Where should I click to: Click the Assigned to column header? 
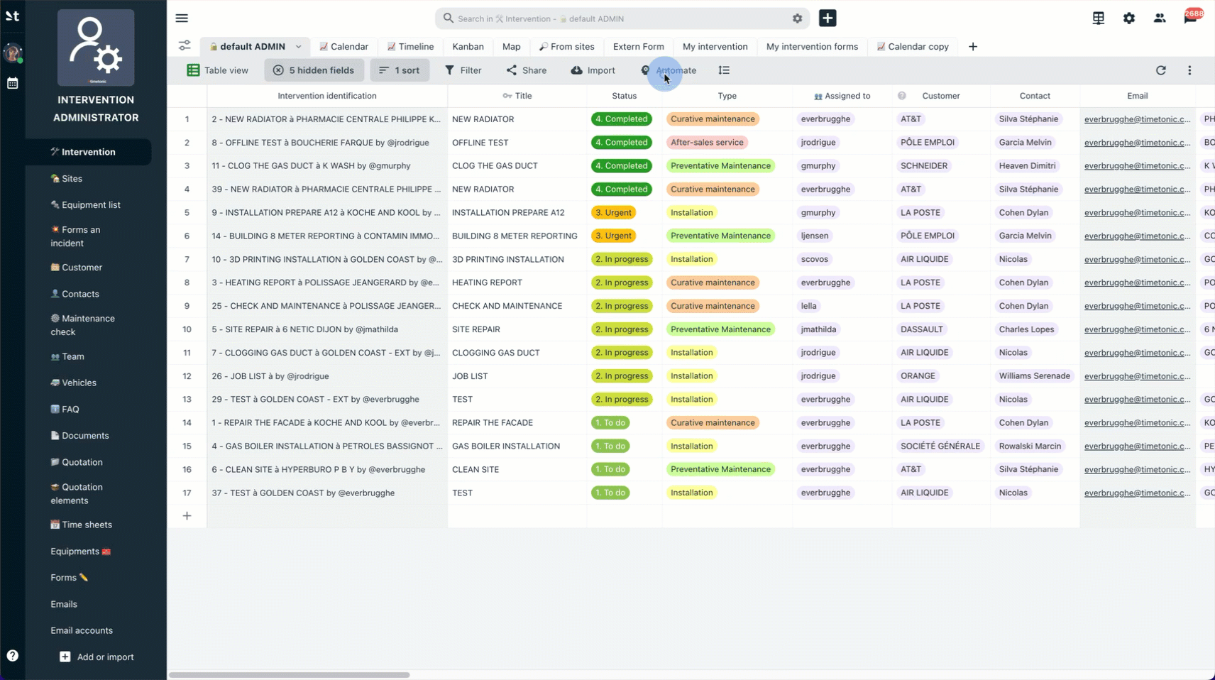842,96
